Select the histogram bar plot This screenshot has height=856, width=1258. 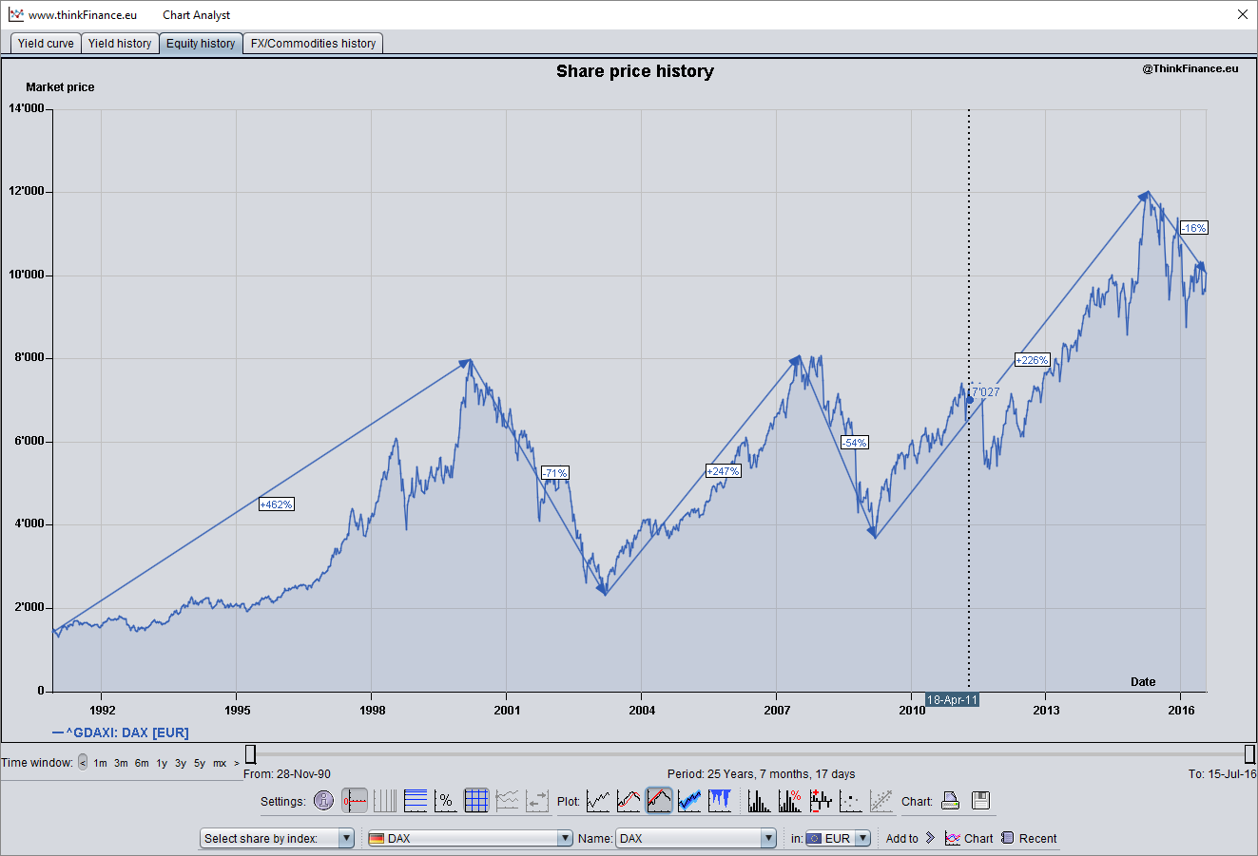(759, 801)
